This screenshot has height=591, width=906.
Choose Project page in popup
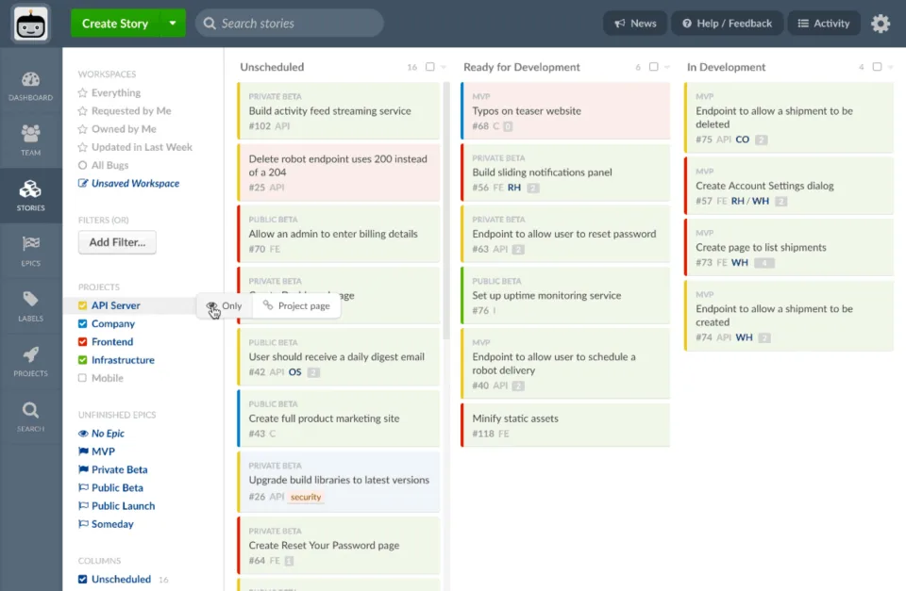[296, 306]
